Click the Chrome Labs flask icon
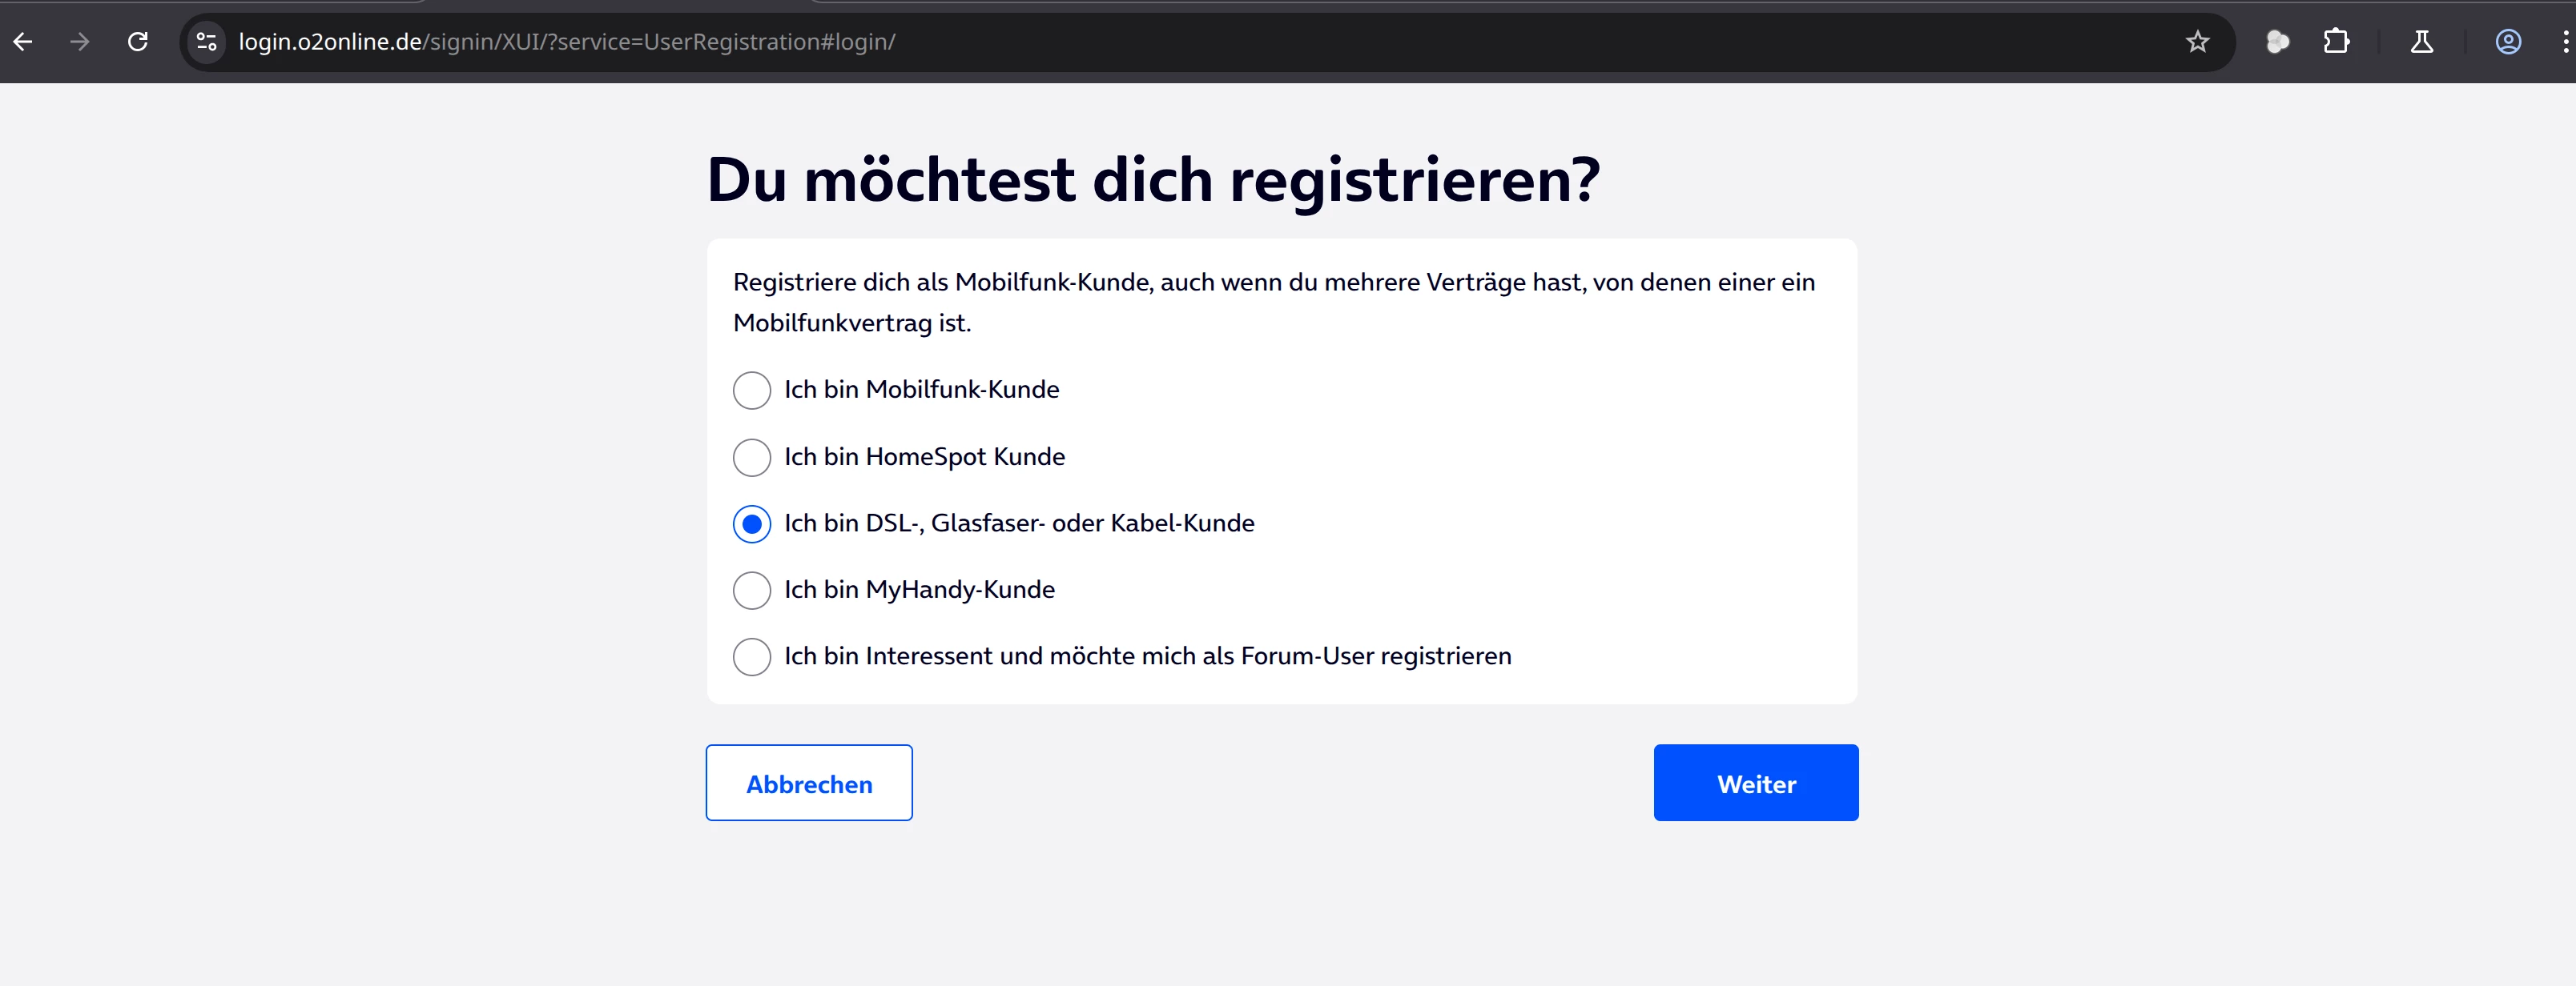This screenshot has height=986, width=2576. click(2421, 42)
